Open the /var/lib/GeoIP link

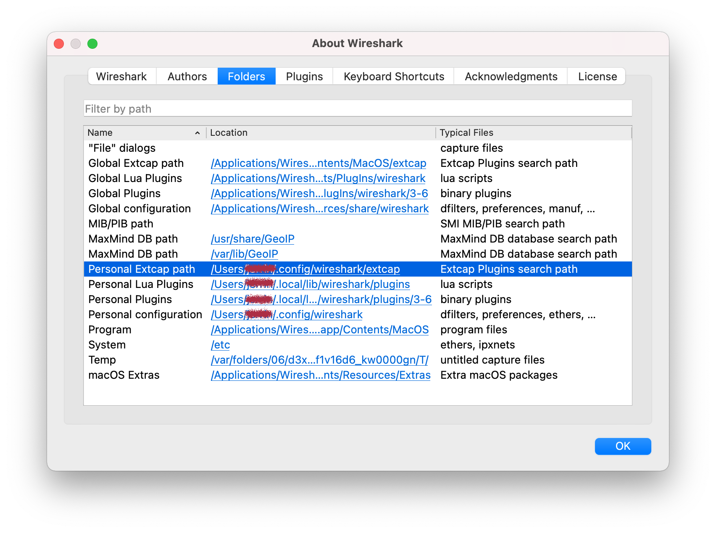pos(245,254)
